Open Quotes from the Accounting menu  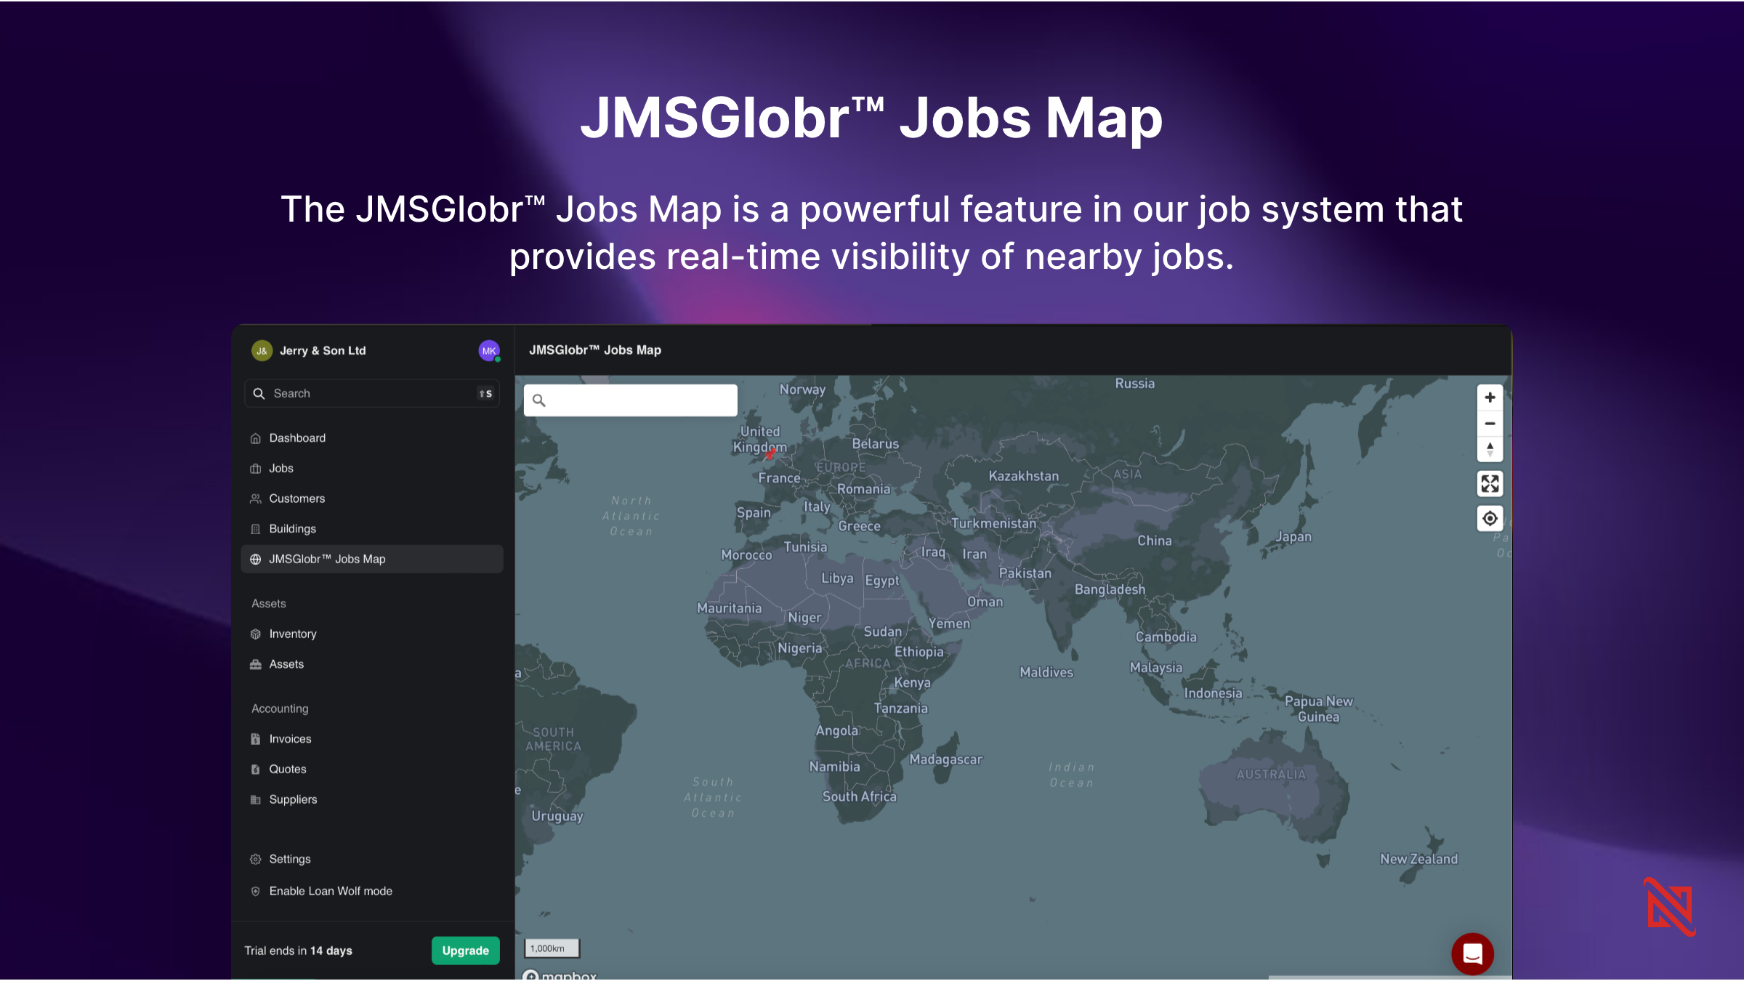[x=288, y=769]
